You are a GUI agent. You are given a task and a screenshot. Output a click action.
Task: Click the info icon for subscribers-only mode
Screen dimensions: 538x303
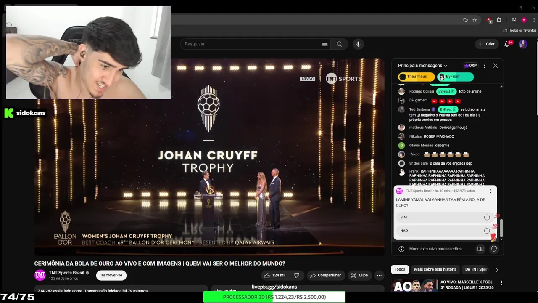coord(401,249)
